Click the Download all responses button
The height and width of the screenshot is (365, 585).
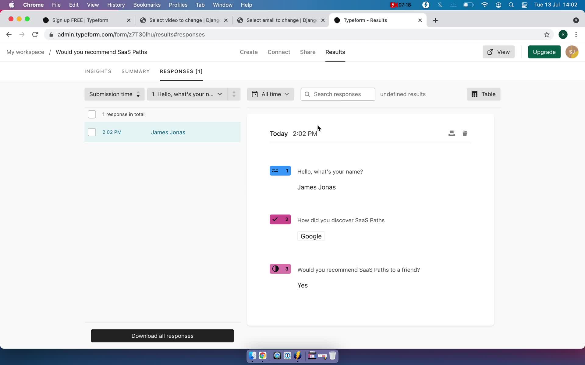pyautogui.click(x=162, y=335)
